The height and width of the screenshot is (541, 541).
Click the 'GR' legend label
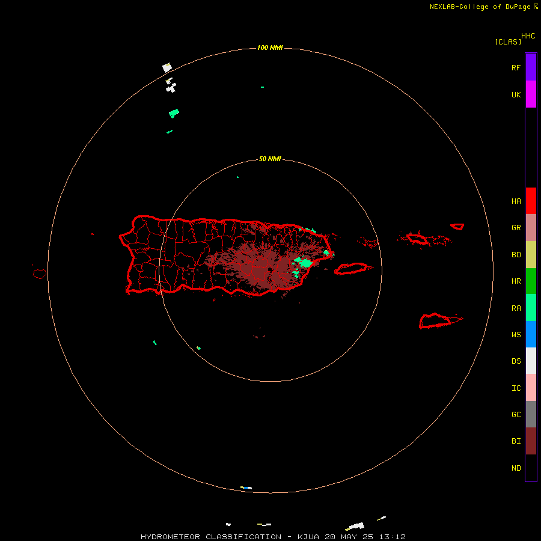[516, 228]
